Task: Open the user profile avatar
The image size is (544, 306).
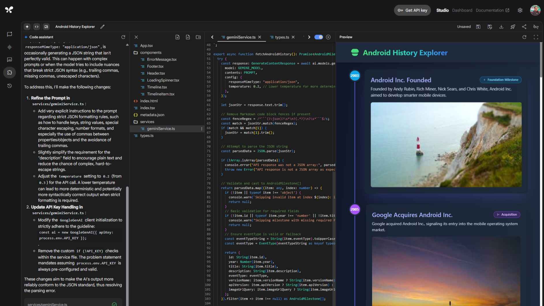Action: (535, 10)
